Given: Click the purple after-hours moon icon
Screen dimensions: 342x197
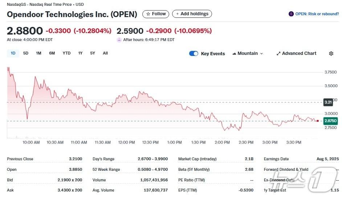Looking at the screenshot, I should 119,40.
